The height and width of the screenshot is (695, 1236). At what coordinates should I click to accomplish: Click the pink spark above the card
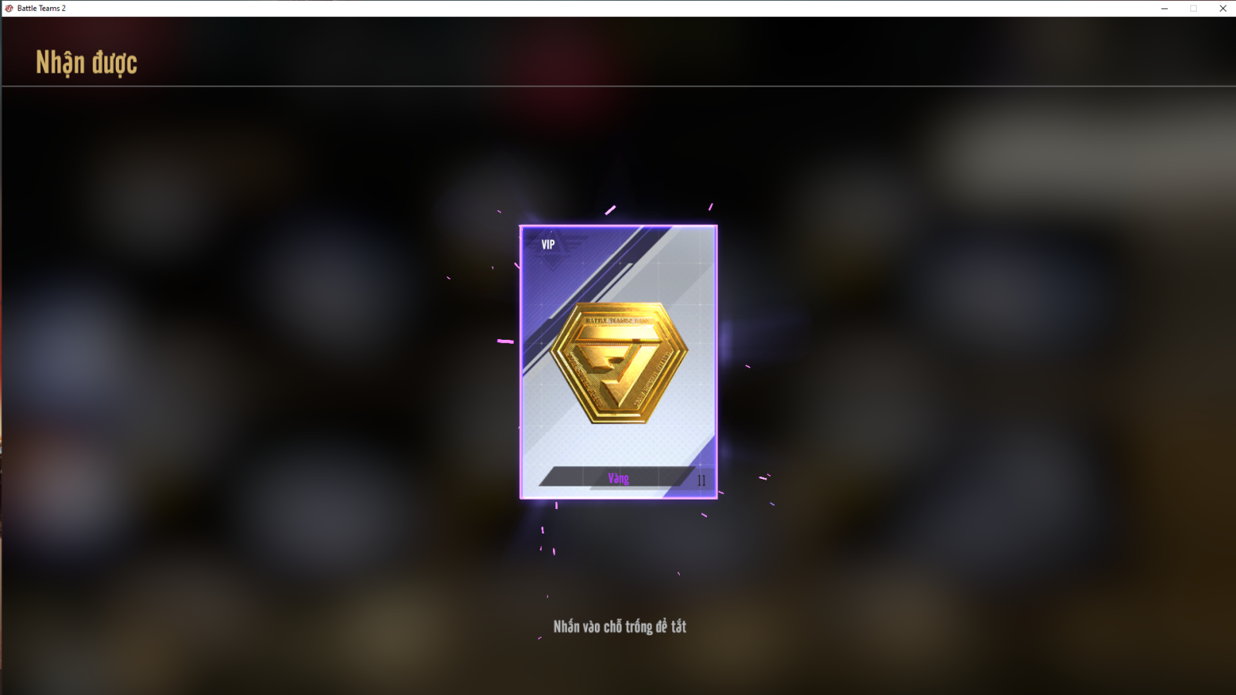pos(610,210)
